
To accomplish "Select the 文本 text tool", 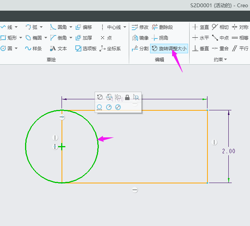I will (x=59, y=48).
